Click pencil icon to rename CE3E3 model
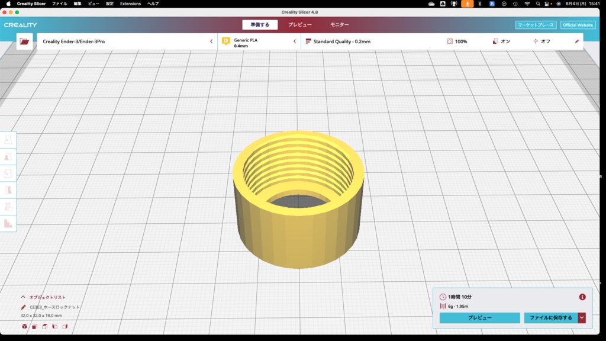The height and width of the screenshot is (341, 606). (23, 307)
